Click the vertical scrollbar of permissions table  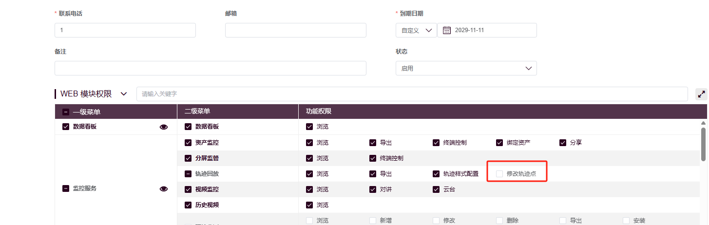pos(703,144)
